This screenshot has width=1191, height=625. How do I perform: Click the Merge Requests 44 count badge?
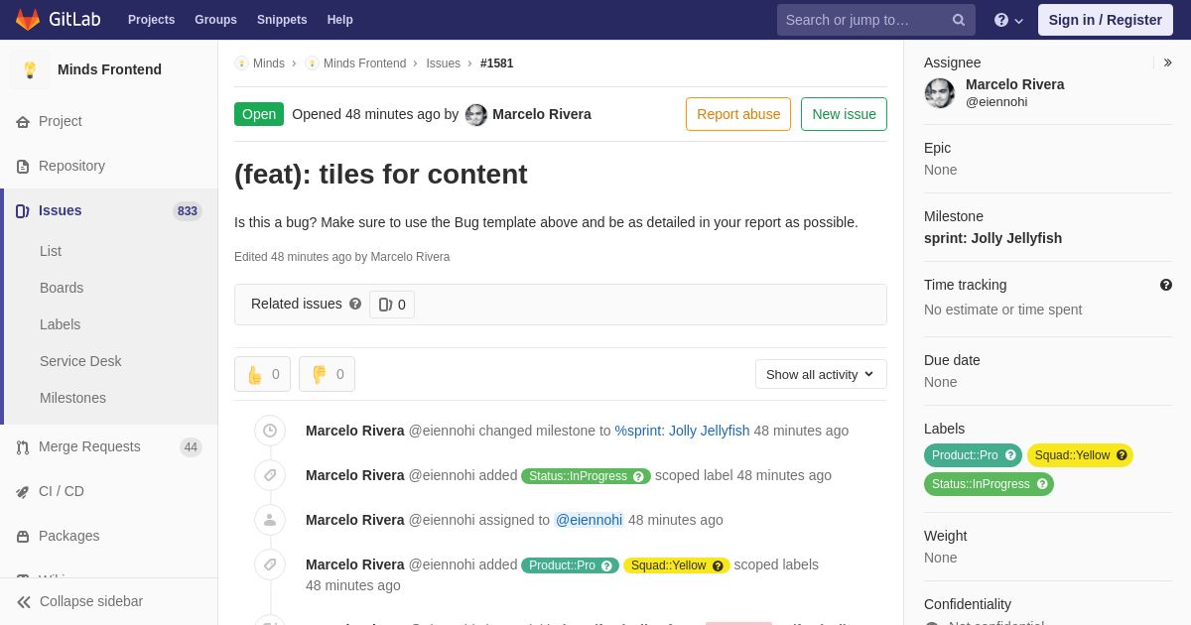191,447
